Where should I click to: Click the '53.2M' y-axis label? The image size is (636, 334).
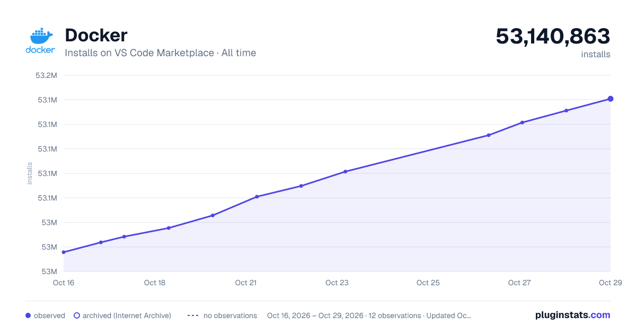(46, 75)
